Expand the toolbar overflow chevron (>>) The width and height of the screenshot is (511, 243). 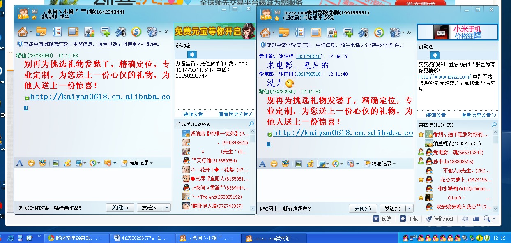pyautogui.click(x=166, y=31)
